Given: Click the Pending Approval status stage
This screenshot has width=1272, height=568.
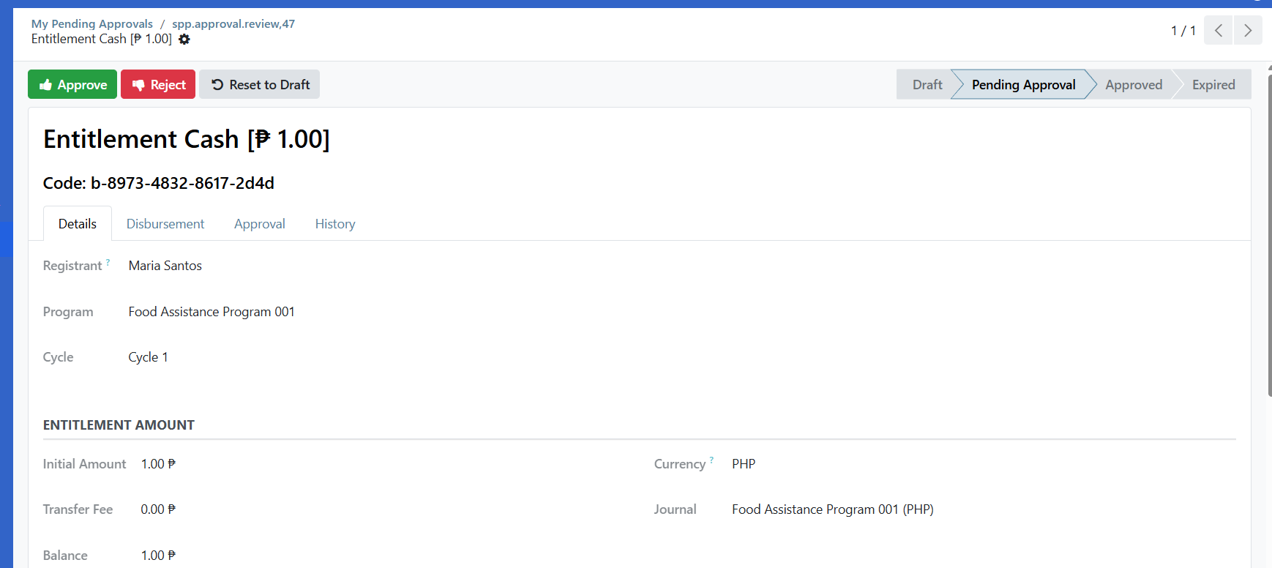Looking at the screenshot, I should [x=1023, y=85].
